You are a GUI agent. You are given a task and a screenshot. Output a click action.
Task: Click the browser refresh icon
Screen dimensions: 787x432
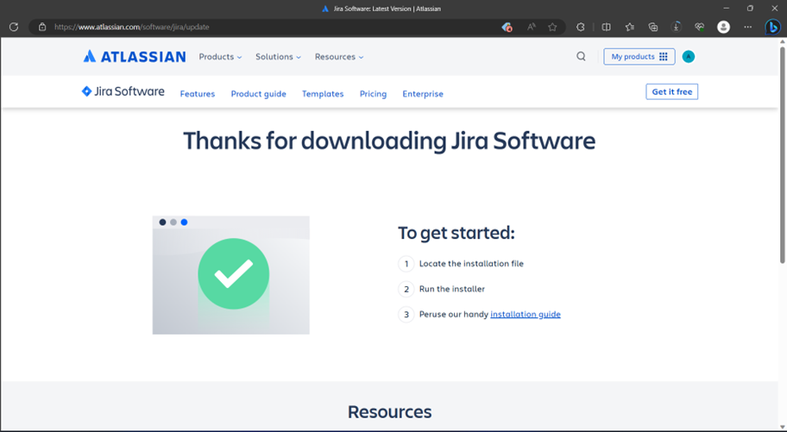pos(14,27)
